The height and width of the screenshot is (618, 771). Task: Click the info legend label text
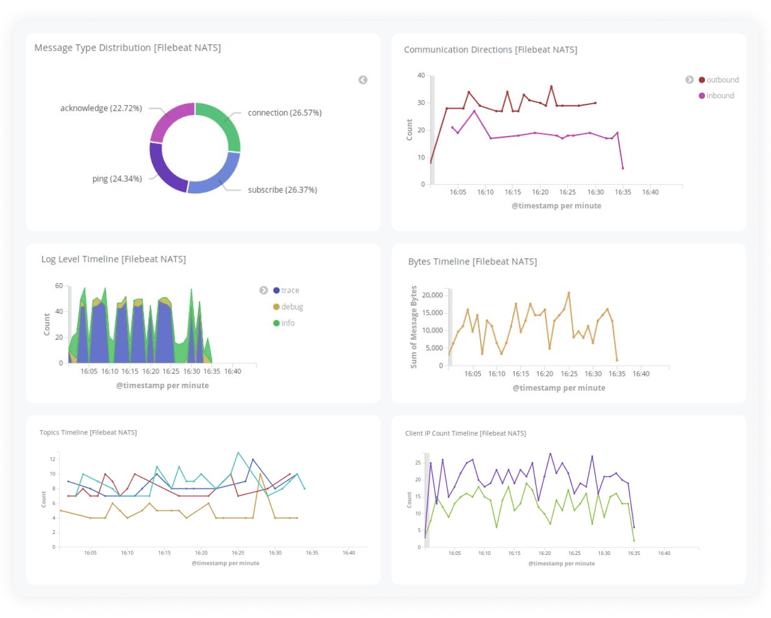click(288, 323)
